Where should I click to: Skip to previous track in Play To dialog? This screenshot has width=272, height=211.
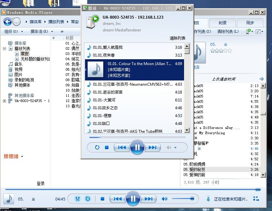pos(122,148)
